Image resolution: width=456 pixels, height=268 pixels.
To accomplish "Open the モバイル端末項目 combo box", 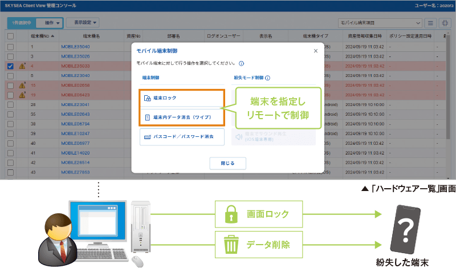I will 379,23.
